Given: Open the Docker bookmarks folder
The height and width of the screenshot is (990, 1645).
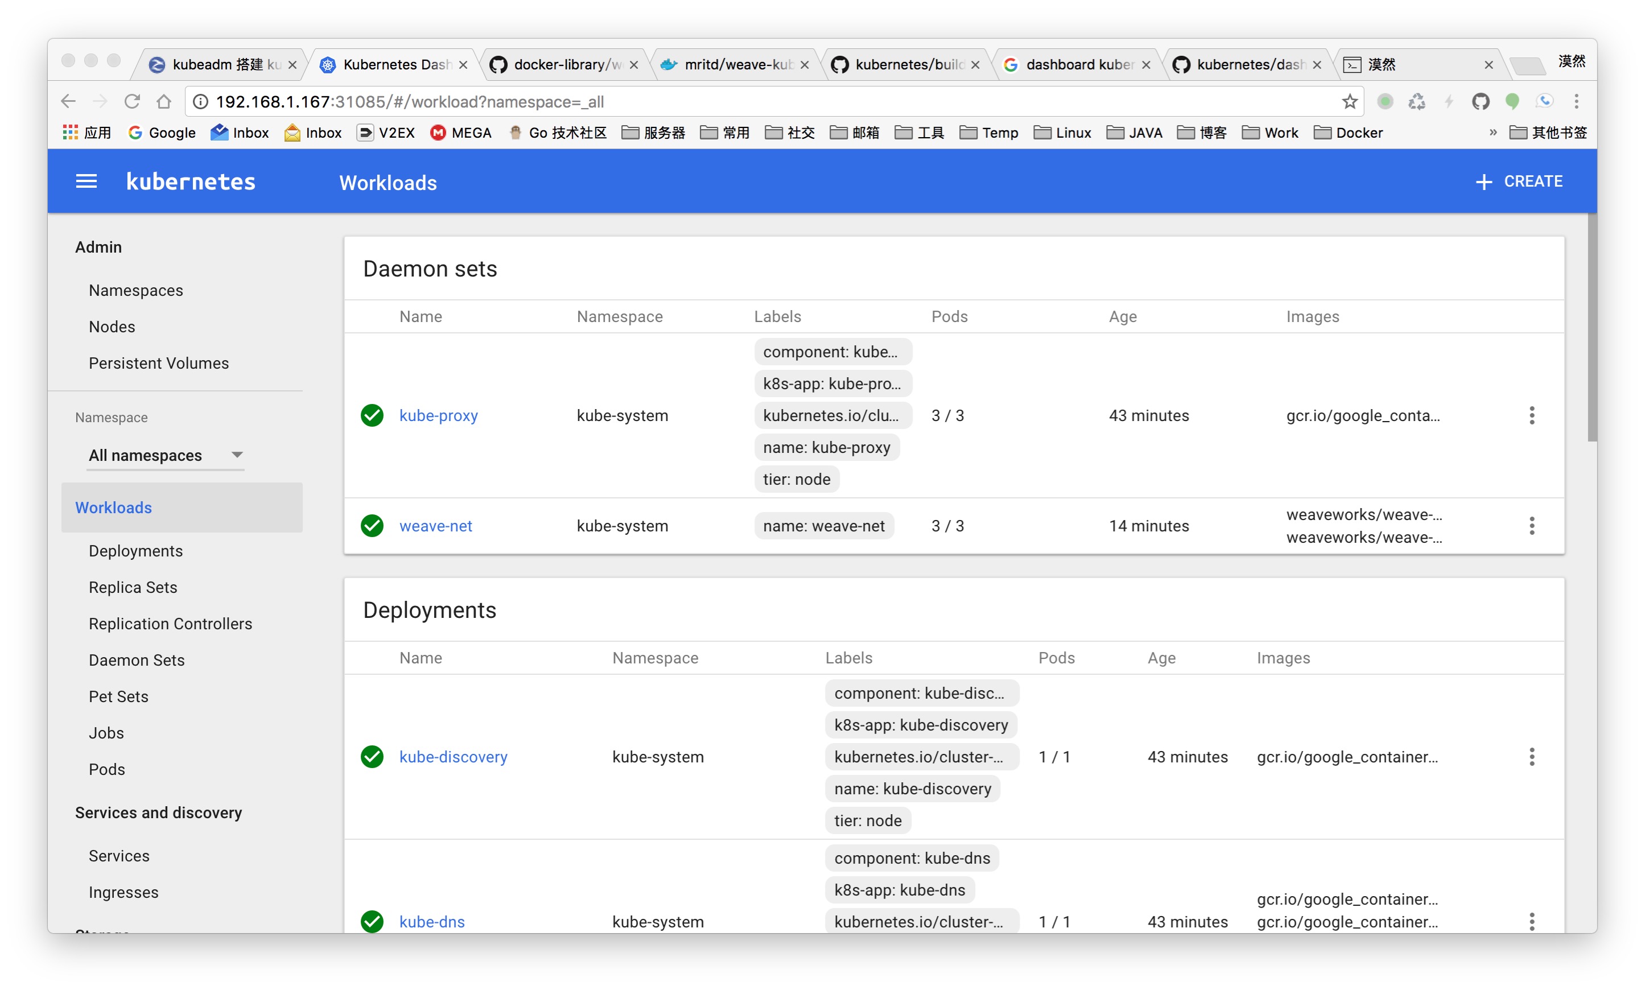Looking at the screenshot, I should pos(1348,133).
